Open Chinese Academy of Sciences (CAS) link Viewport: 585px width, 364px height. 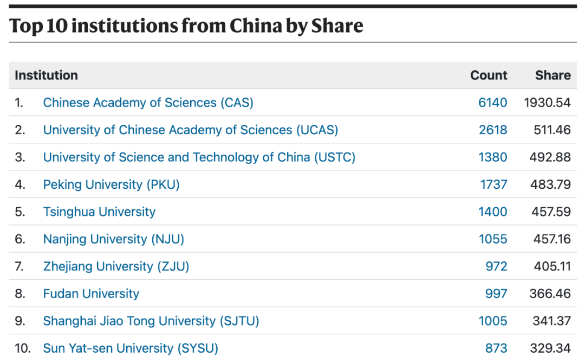(x=148, y=102)
